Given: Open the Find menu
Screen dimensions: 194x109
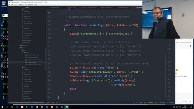Looking at the screenshot, I should 26,5.
